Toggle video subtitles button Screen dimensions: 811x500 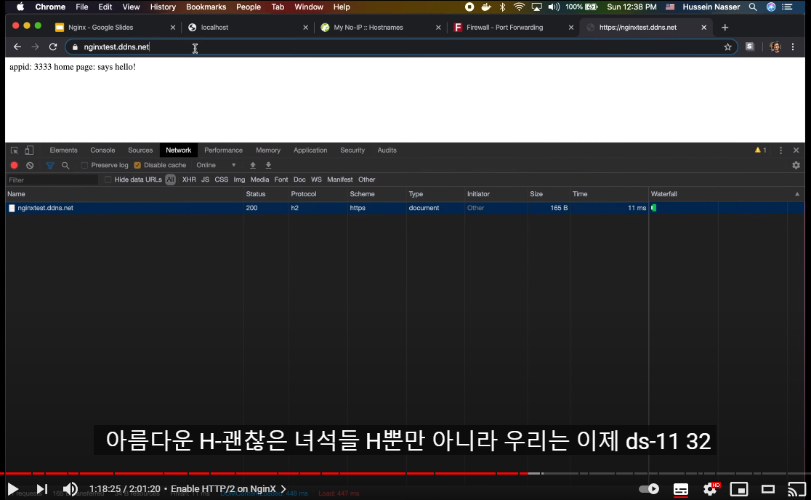coord(681,489)
